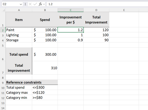Image resolution: width=148 pixels, height=110 pixels.
Task: Select column B header
Action: [x=45, y=10]
